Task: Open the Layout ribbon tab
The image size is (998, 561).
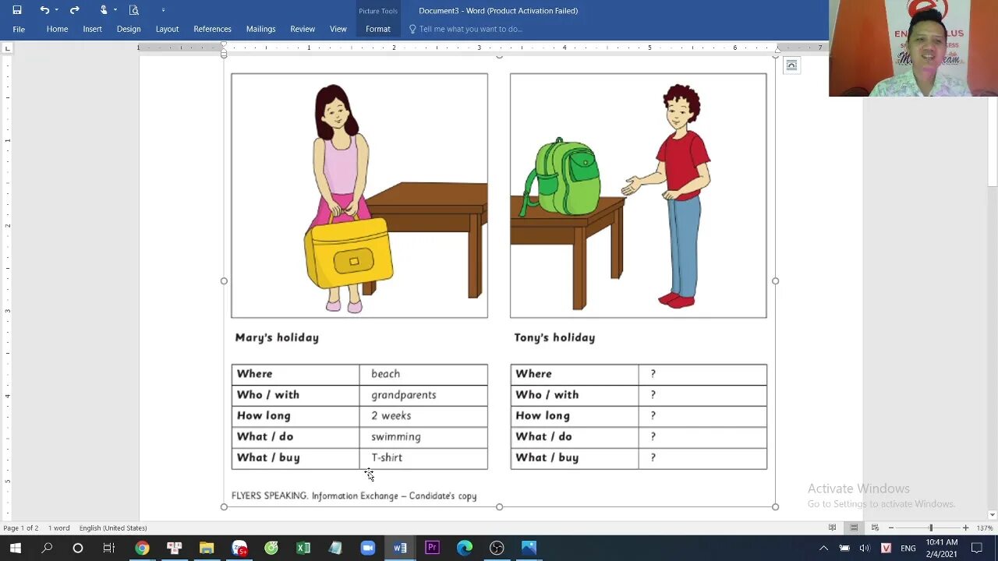Action: [x=167, y=29]
